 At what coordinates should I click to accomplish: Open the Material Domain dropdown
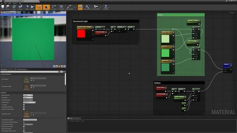[28, 95]
